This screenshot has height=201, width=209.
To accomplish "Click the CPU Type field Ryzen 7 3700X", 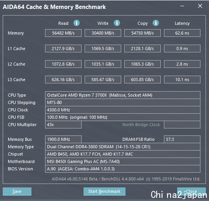I will click(x=123, y=95).
